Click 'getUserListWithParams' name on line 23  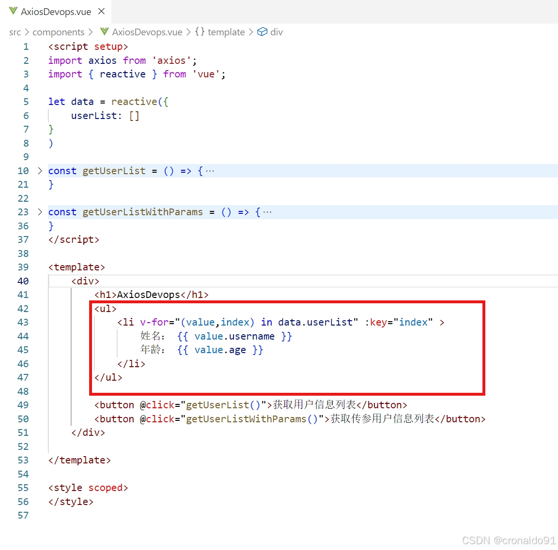(143, 212)
